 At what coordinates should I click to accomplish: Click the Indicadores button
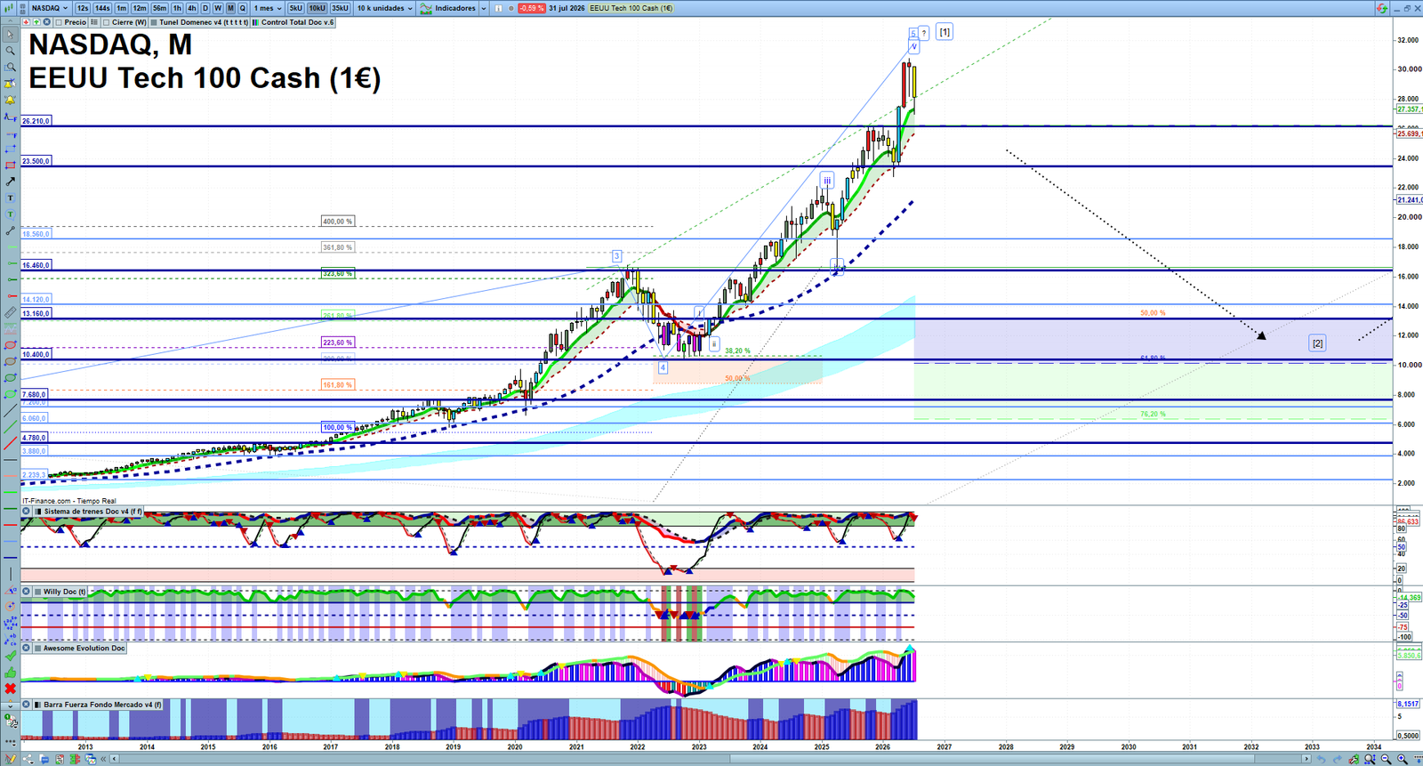pos(447,8)
